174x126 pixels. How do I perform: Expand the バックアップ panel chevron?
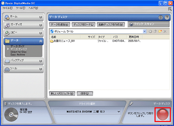41,61
